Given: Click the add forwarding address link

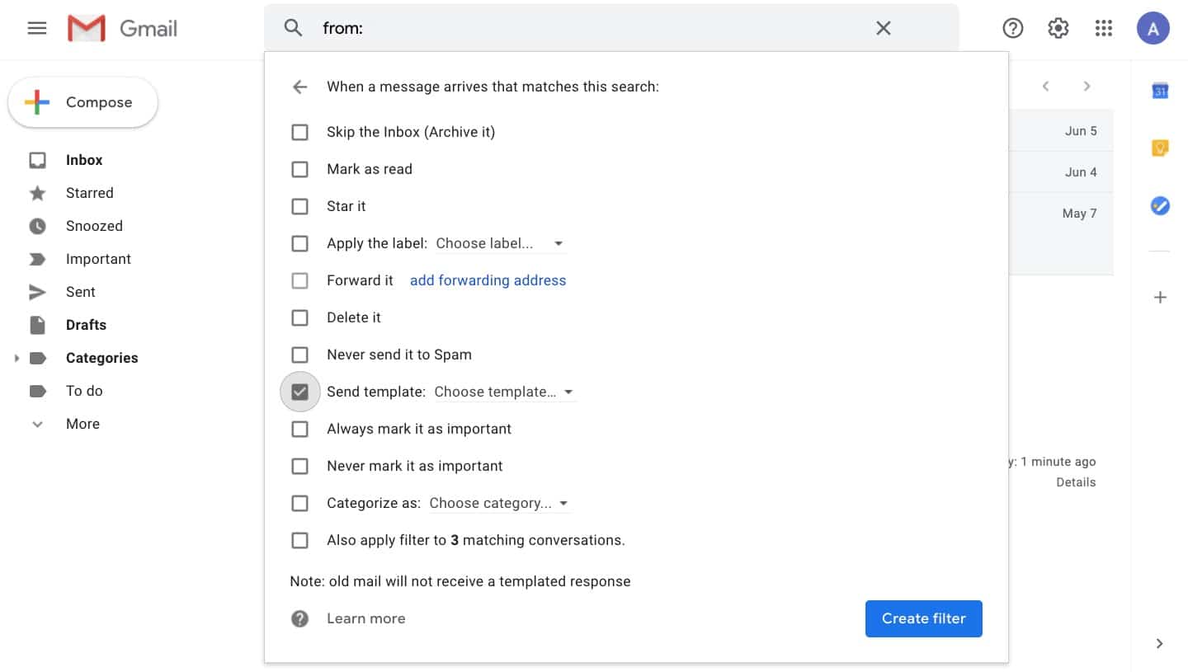Looking at the screenshot, I should 488,280.
